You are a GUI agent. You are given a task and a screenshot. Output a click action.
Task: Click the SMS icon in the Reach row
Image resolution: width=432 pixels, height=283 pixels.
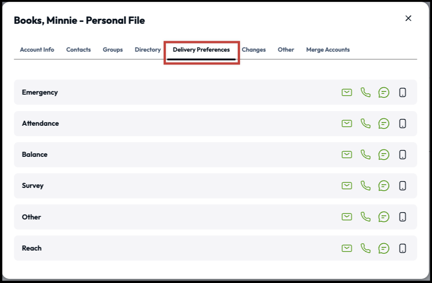pyautogui.click(x=384, y=248)
